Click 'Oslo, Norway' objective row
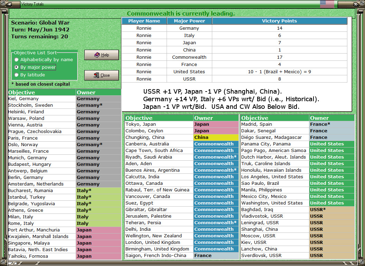 point(65,144)
